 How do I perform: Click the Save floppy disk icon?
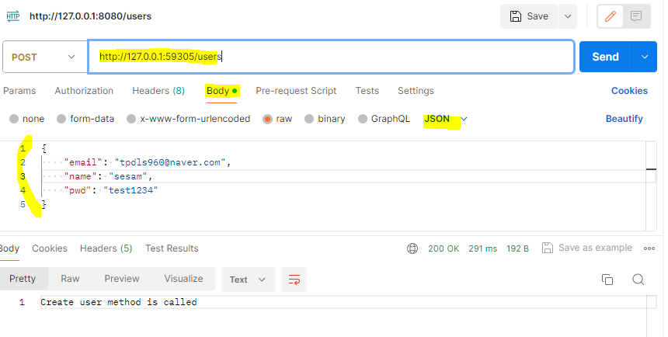coord(516,16)
